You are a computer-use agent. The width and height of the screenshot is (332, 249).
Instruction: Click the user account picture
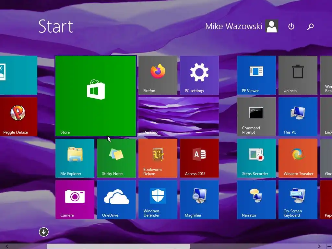[272, 26]
